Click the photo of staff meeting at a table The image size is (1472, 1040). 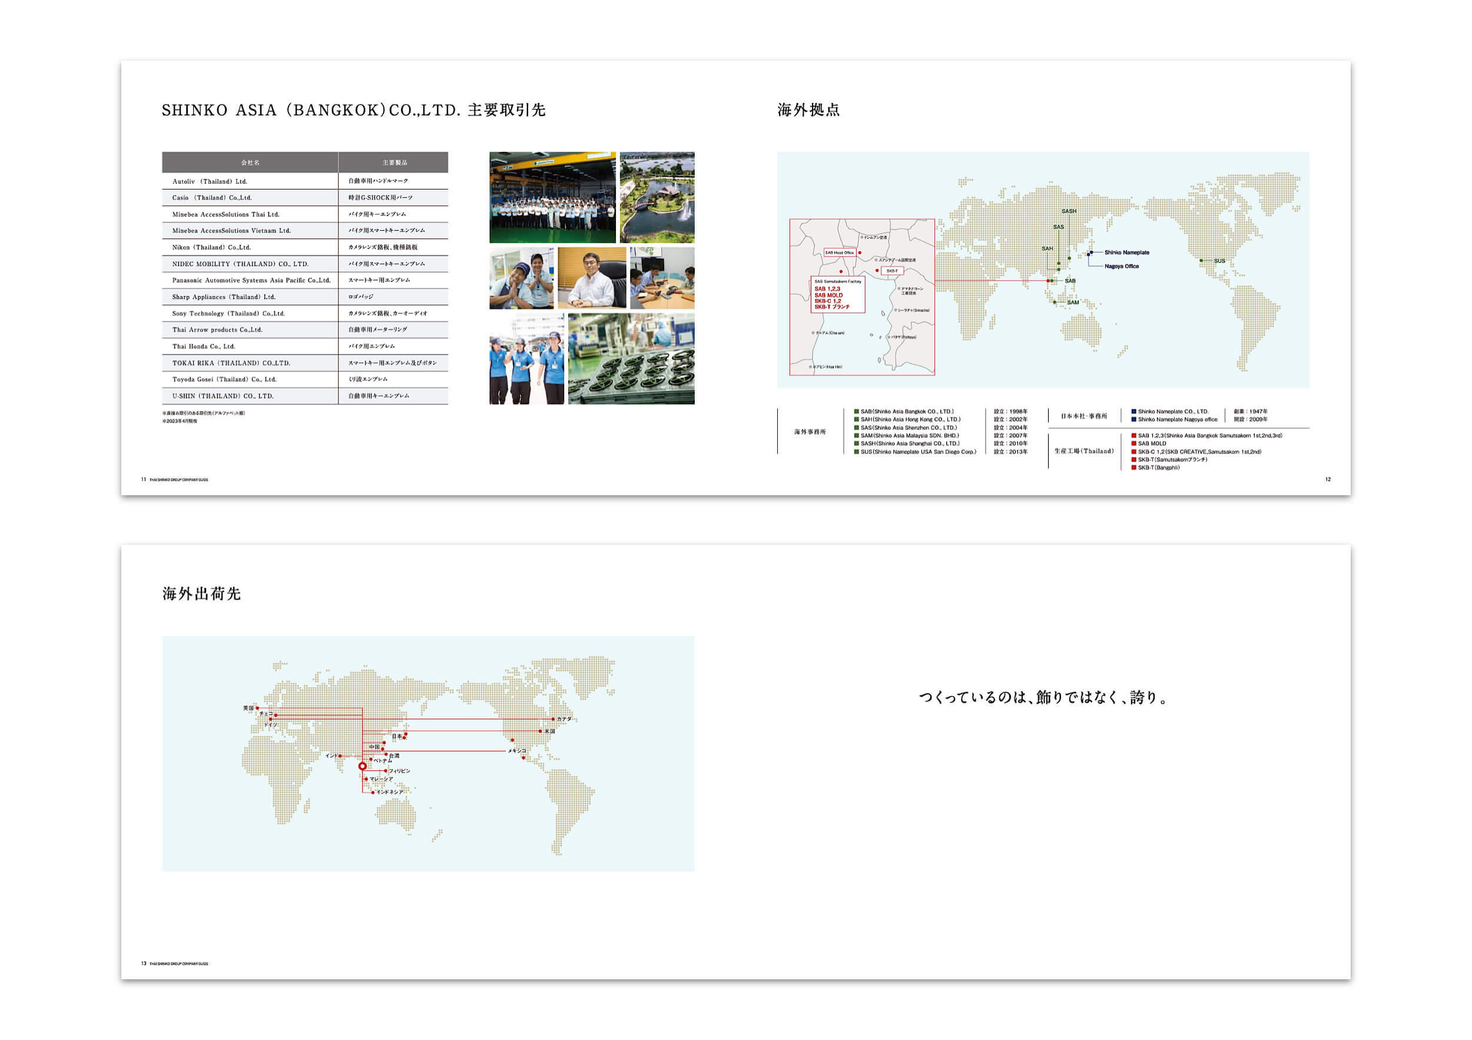click(x=662, y=279)
